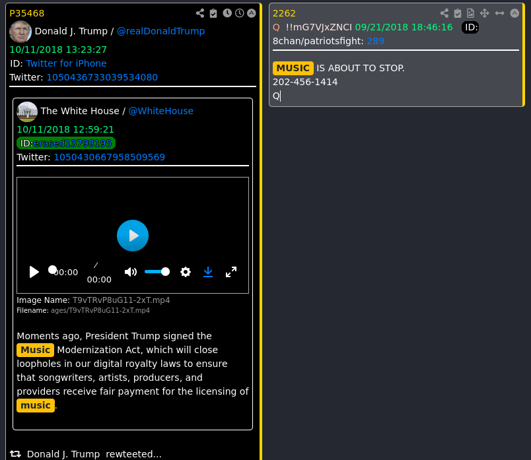This screenshot has width=531, height=460.
Task: Click the phone number 202-456-1414
Action: click(x=305, y=82)
